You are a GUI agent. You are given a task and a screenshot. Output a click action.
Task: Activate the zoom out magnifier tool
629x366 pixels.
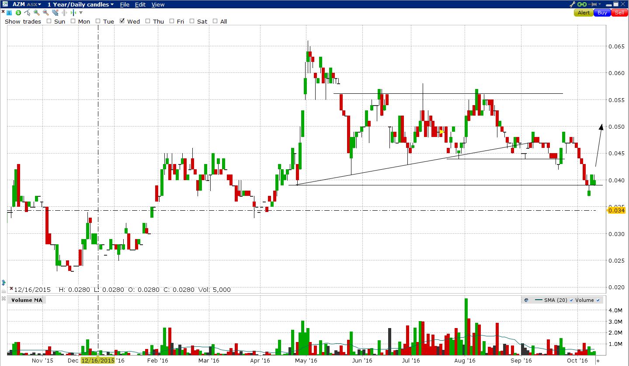pos(46,13)
